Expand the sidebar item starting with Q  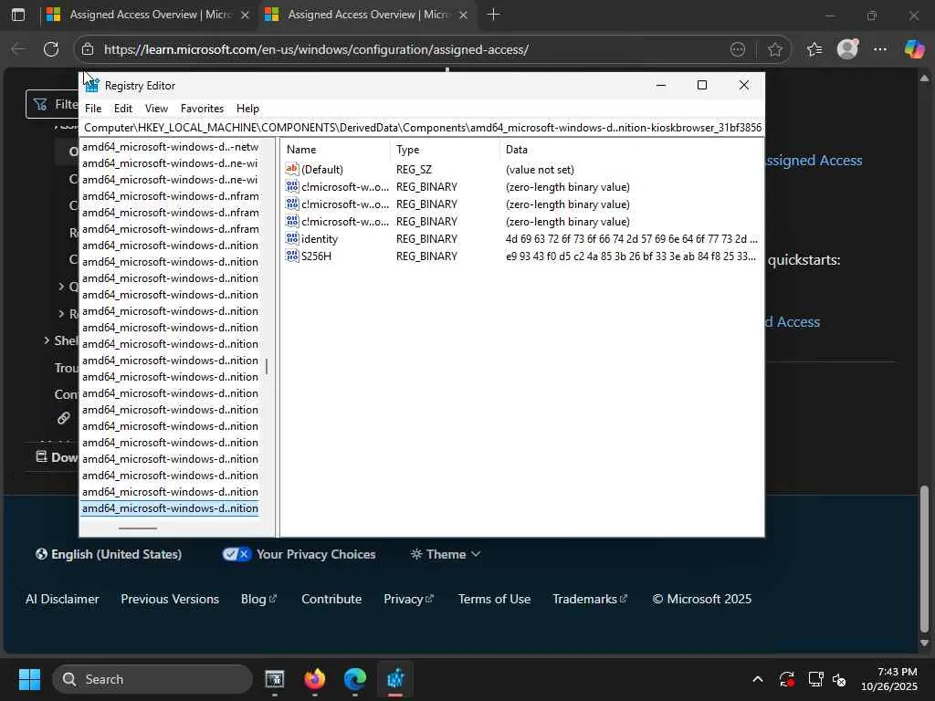(x=61, y=286)
